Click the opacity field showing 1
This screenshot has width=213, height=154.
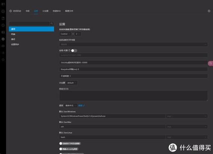click(133, 76)
